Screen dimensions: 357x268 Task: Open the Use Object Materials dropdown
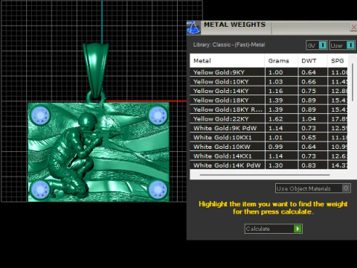point(313,188)
